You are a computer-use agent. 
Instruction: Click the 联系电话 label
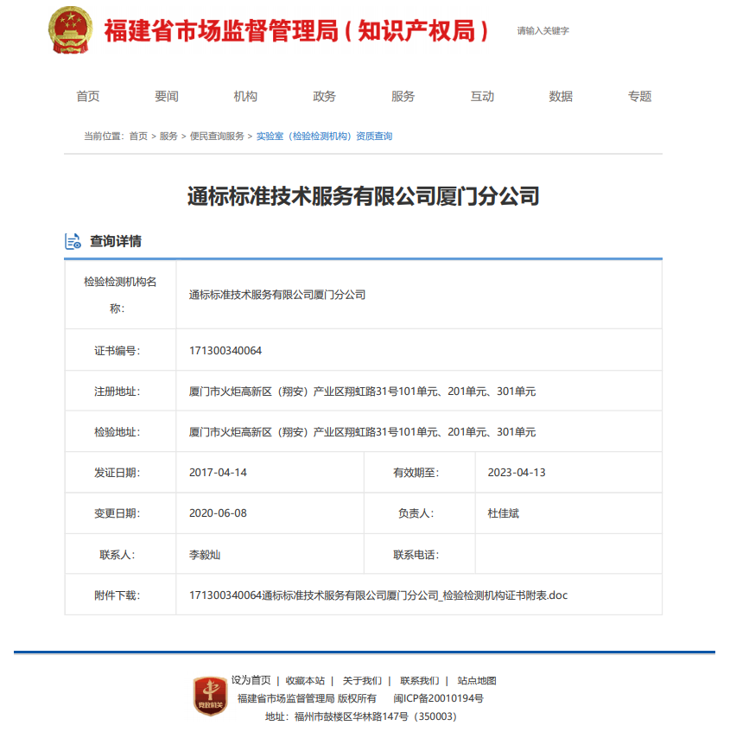pos(416,555)
